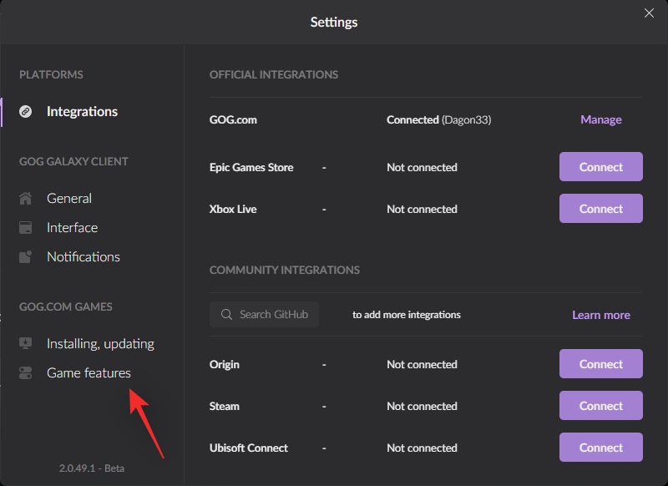Close the Settings dialog
This screenshot has height=486, width=668.
click(649, 13)
